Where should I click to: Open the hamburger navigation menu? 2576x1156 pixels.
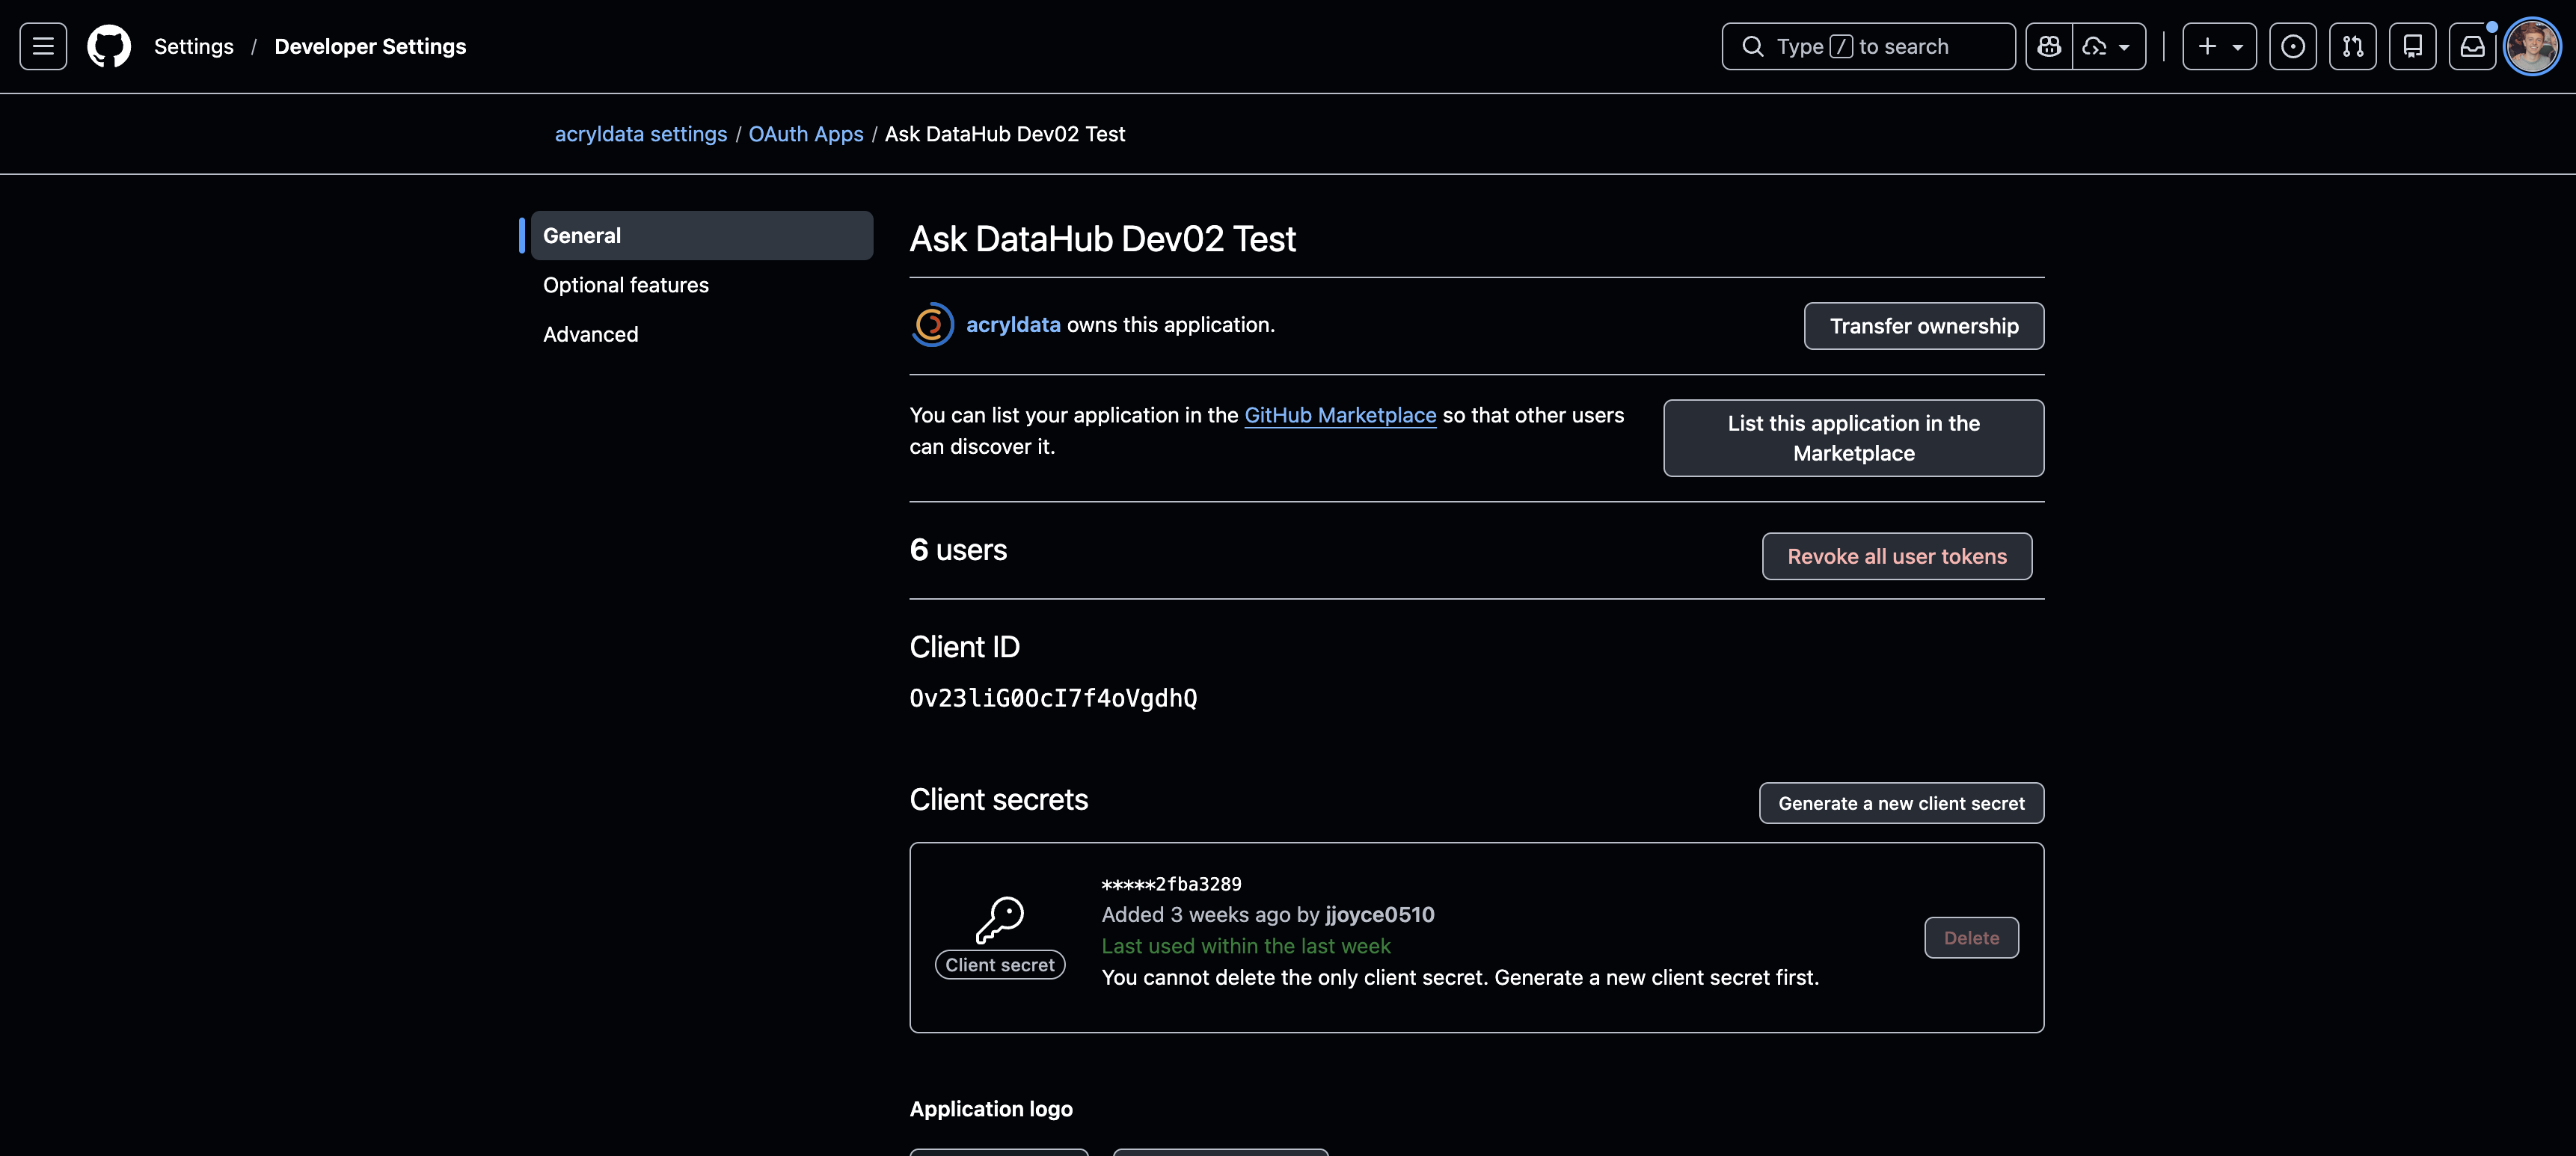click(x=43, y=47)
